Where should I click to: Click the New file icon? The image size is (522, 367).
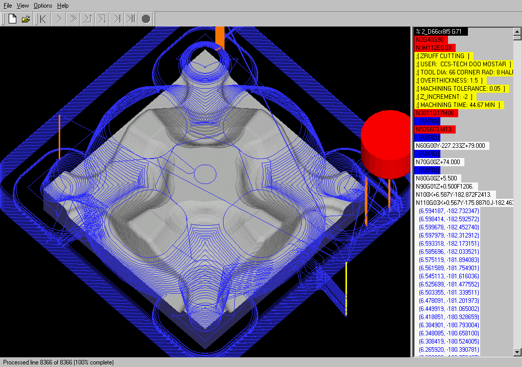pos(12,19)
